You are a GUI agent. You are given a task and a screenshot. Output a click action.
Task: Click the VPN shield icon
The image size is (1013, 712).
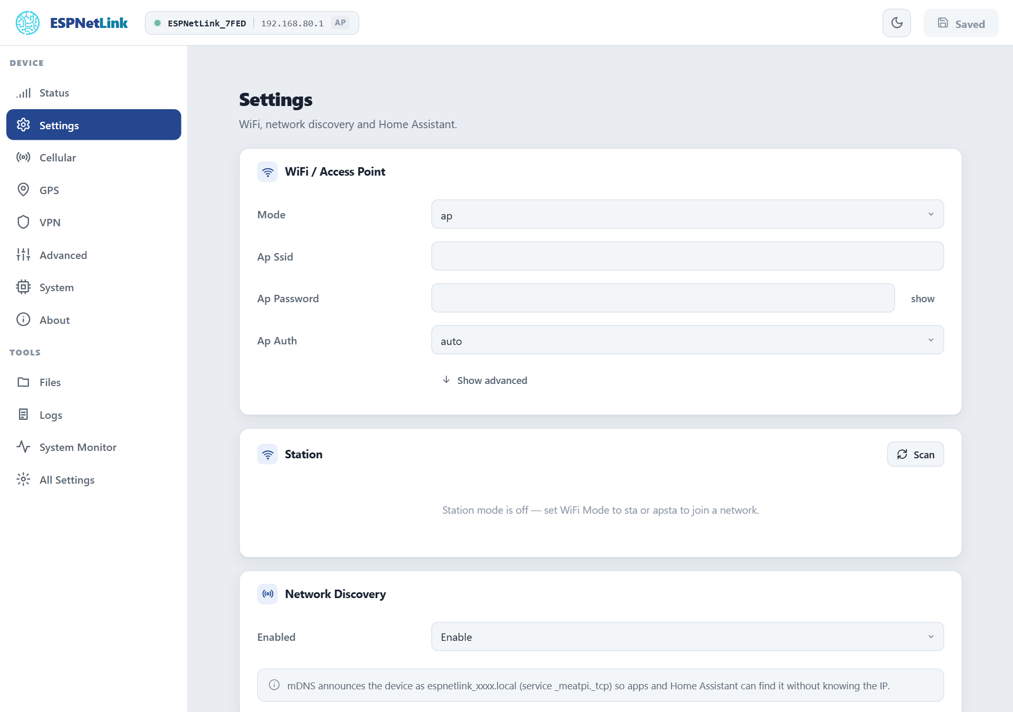tap(23, 222)
